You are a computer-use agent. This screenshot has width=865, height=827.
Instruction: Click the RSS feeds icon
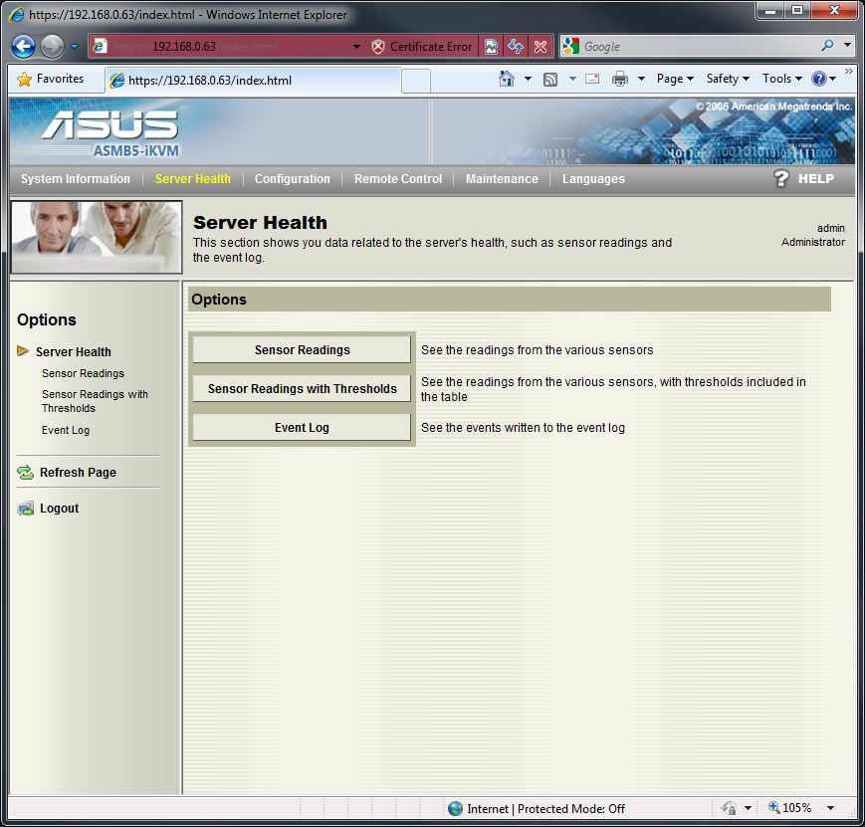[549, 79]
